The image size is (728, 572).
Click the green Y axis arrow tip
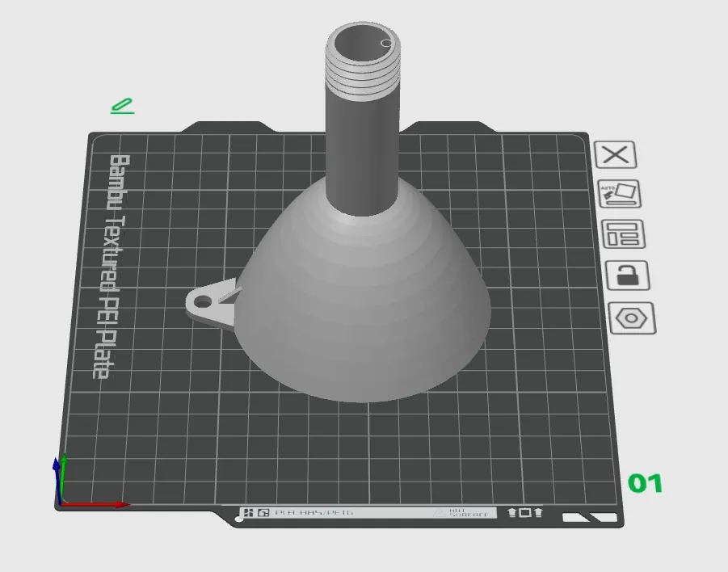[64, 457]
